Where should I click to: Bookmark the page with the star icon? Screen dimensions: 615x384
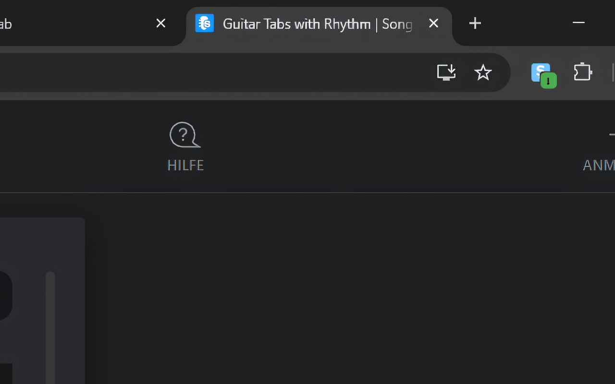pyautogui.click(x=483, y=72)
